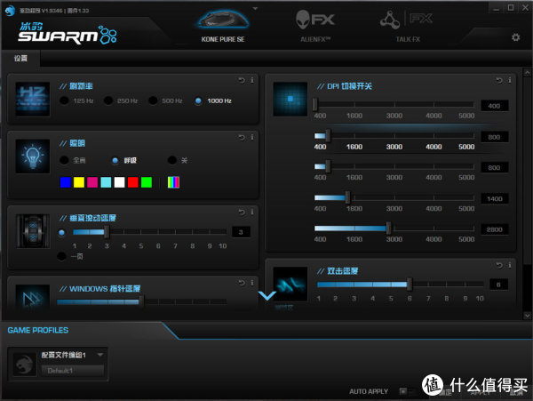Viewport: 533px width, 401px height.
Task: Select 250 Hz polling rate
Action: tap(108, 100)
